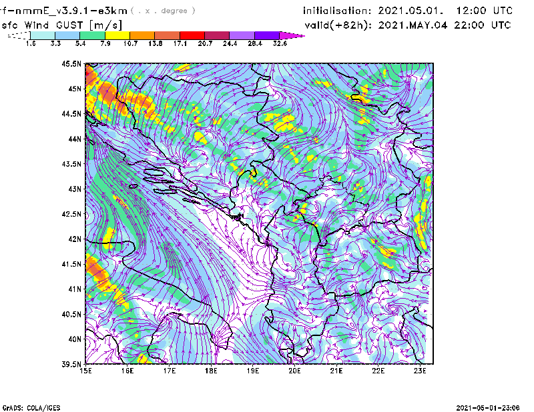This screenshot has width=534, height=412.
Task: Click the grey '( . x . degree )' text
Action: point(163,11)
